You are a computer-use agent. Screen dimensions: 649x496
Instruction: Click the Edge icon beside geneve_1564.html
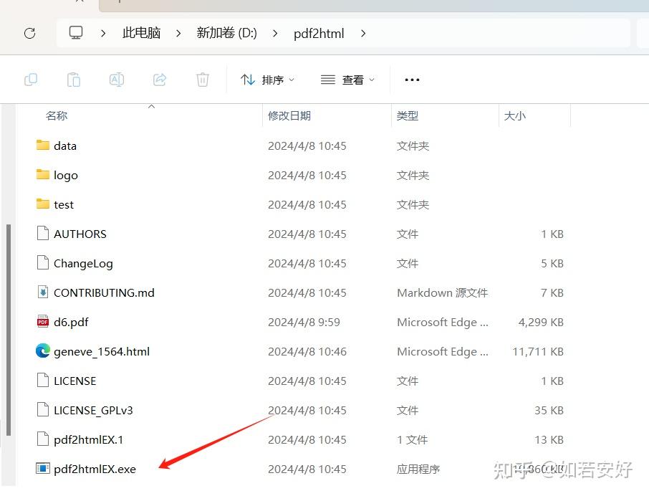click(42, 351)
